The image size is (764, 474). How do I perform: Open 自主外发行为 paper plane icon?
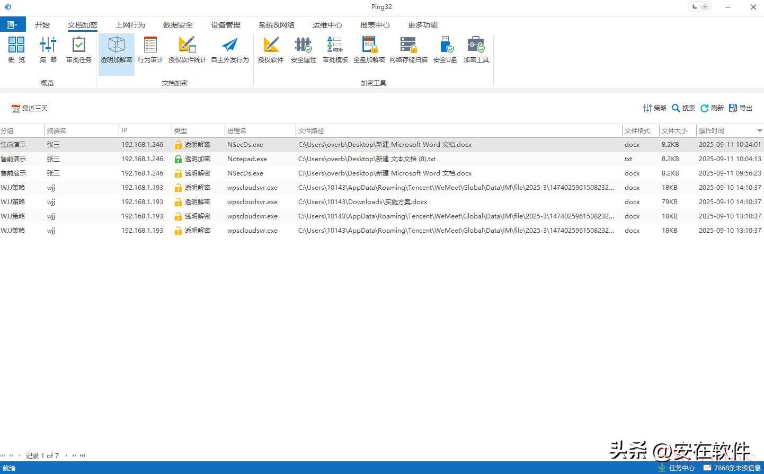[x=229, y=50]
